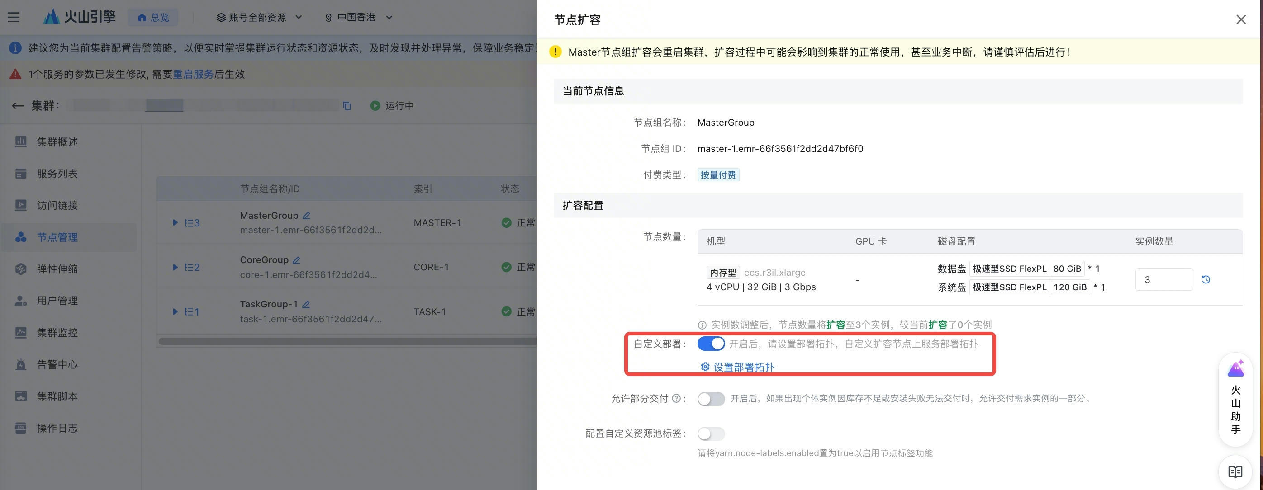The image size is (1263, 490).
Task: Open the hamburger navigation menu
Action: coord(14,17)
